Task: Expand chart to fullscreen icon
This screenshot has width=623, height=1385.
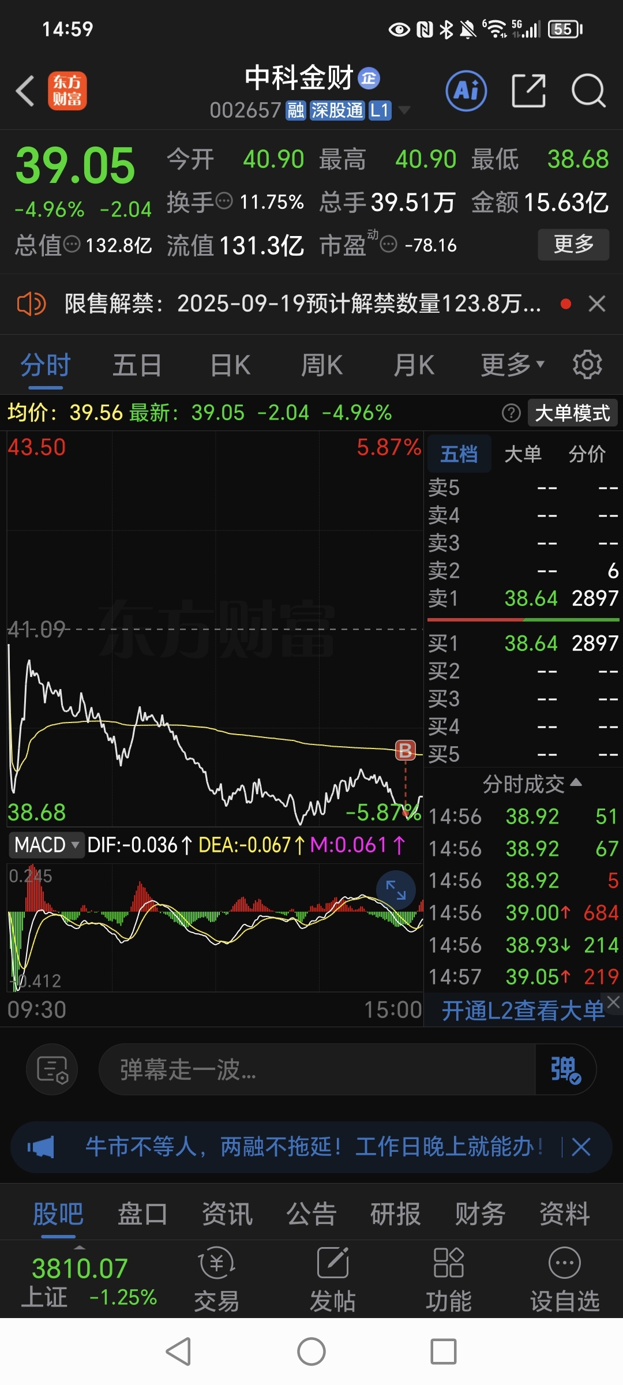Action: (396, 890)
